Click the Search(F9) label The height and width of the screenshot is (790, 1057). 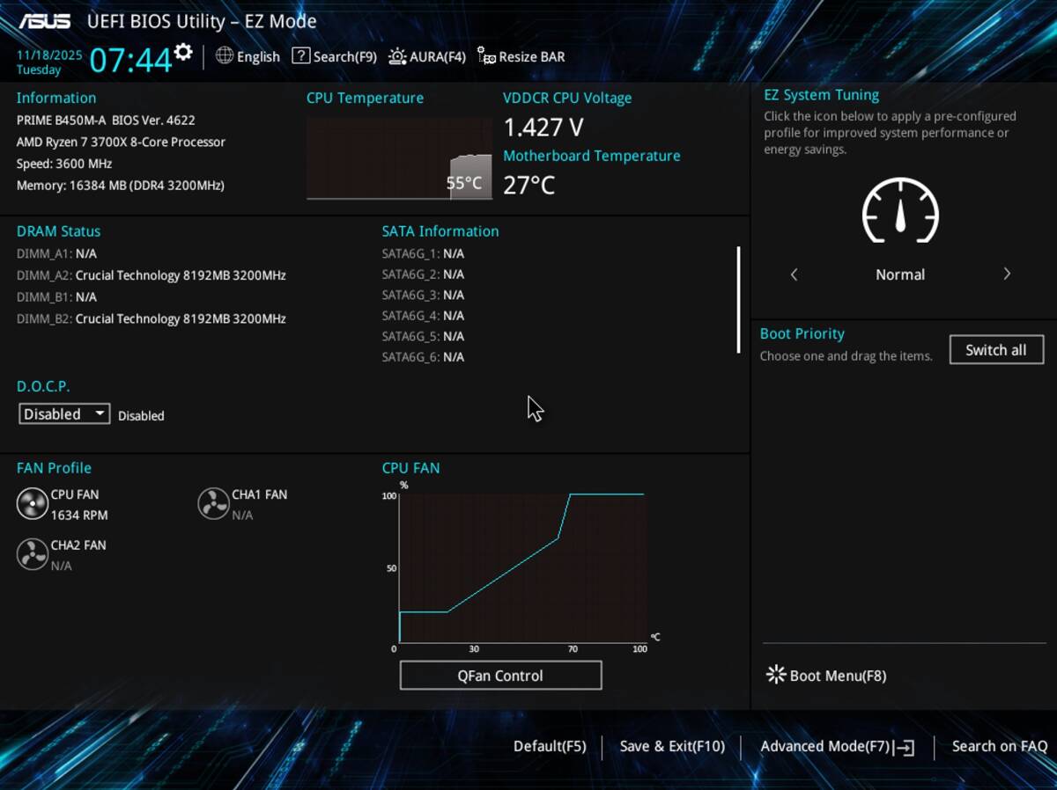click(345, 56)
